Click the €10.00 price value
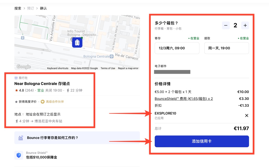The image size is (269, 167). [x=243, y=92]
